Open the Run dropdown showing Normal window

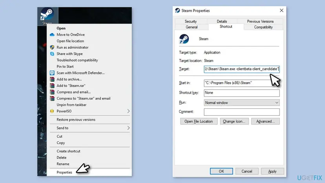242,103
